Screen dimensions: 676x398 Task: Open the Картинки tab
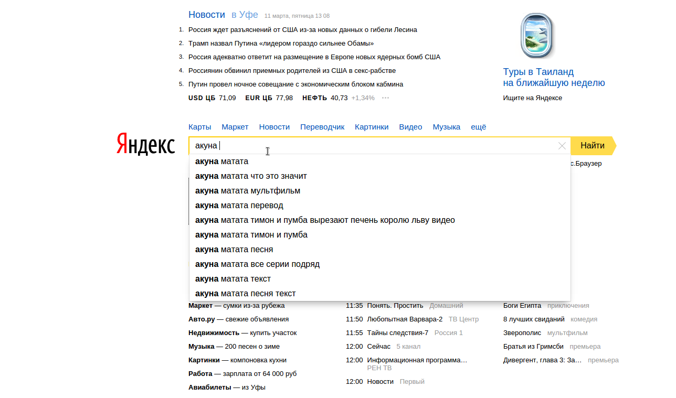coord(372,127)
